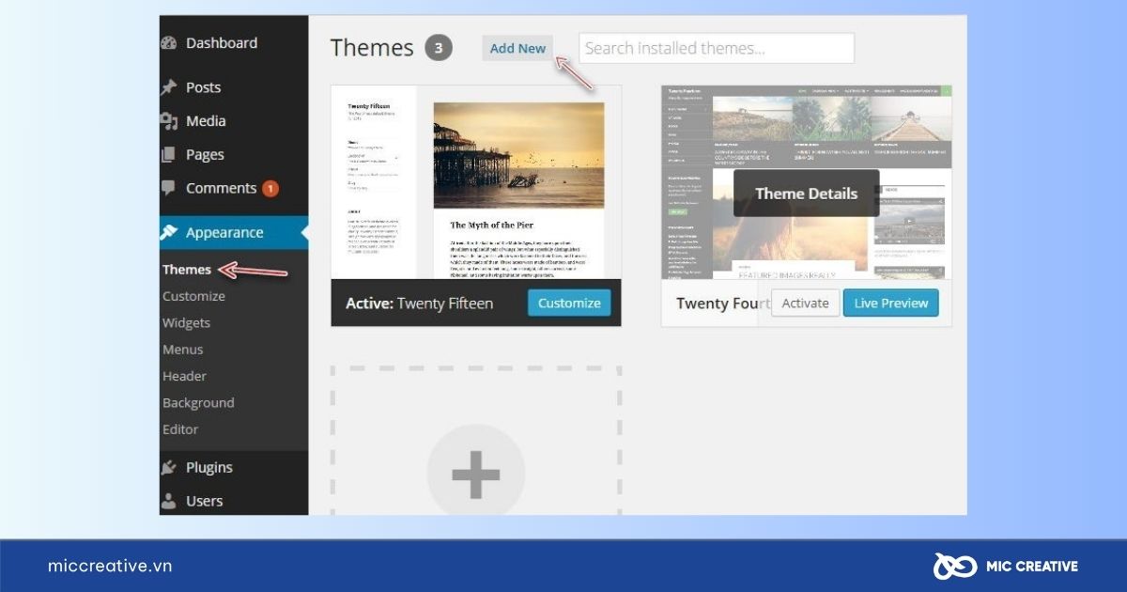Click 'Active: Twenty Fifteen' label
The height and width of the screenshot is (592, 1127).
click(x=419, y=304)
